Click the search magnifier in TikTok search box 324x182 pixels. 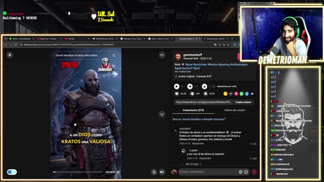pyautogui.click(x=114, y=55)
